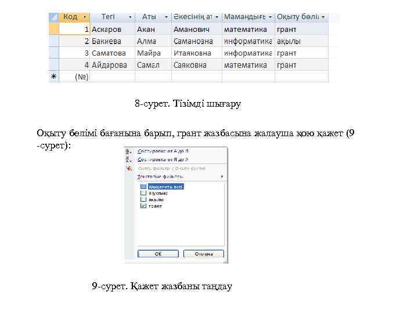Click математика cell in Аскаров row
Viewport: 418px width, 313px height.
pyautogui.click(x=248, y=30)
